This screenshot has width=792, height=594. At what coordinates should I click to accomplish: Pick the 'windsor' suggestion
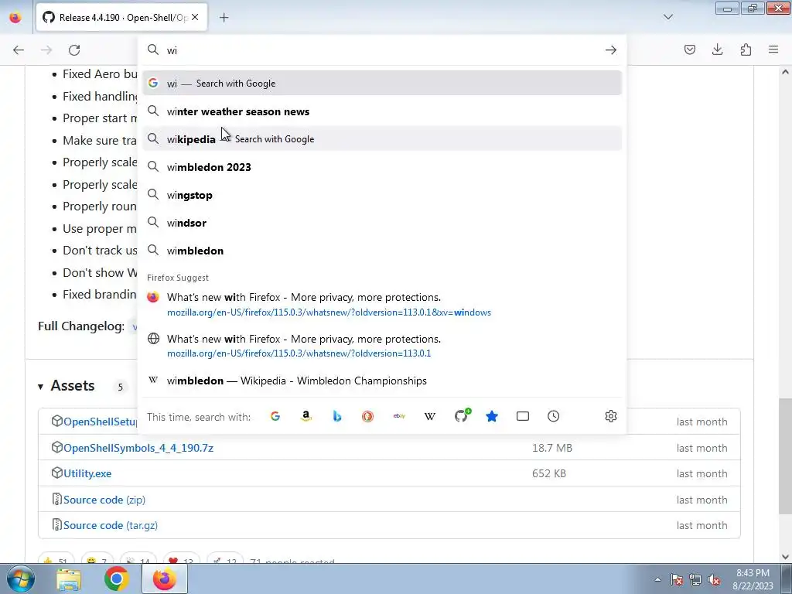click(382, 223)
